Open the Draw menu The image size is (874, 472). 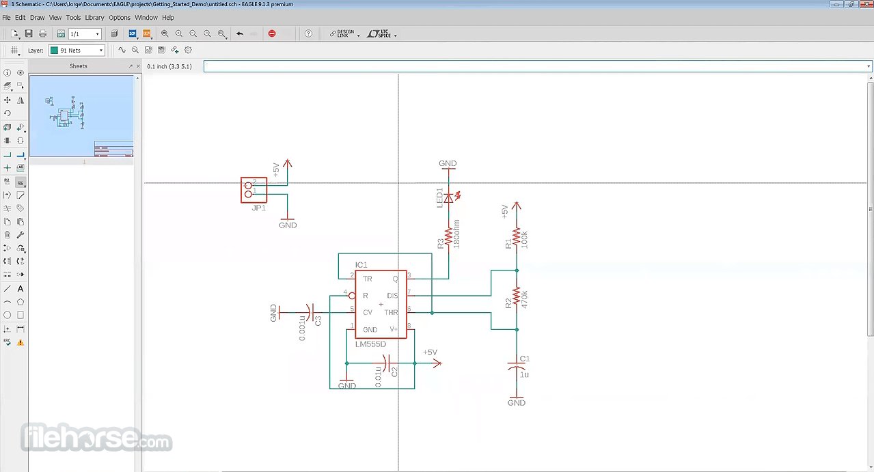(37, 18)
